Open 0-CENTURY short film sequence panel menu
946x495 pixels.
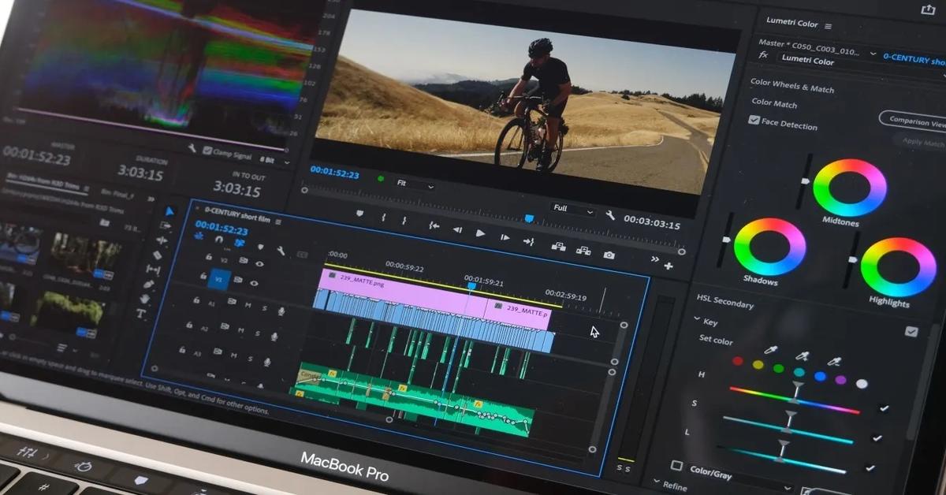pos(277,222)
